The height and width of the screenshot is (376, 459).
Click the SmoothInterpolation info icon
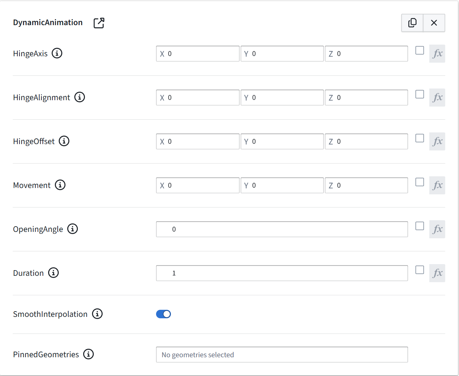(x=97, y=314)
